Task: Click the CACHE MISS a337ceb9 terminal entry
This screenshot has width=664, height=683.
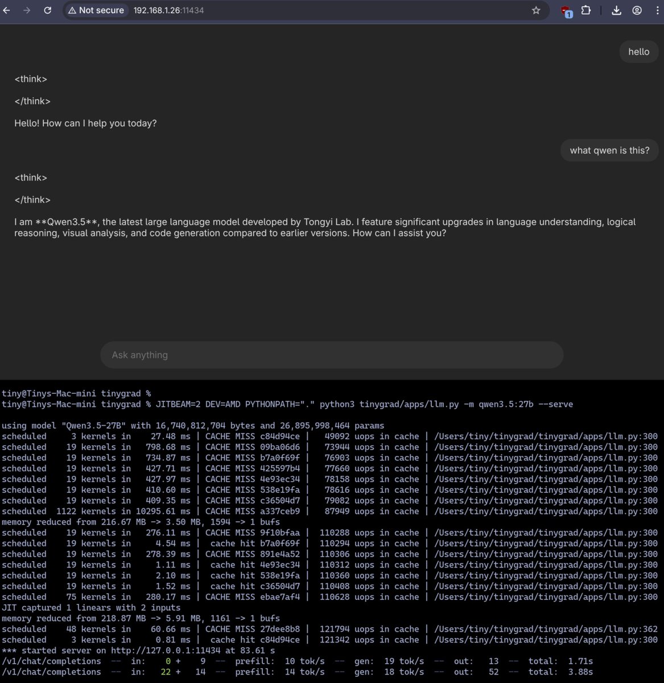Action: point(253,511)
